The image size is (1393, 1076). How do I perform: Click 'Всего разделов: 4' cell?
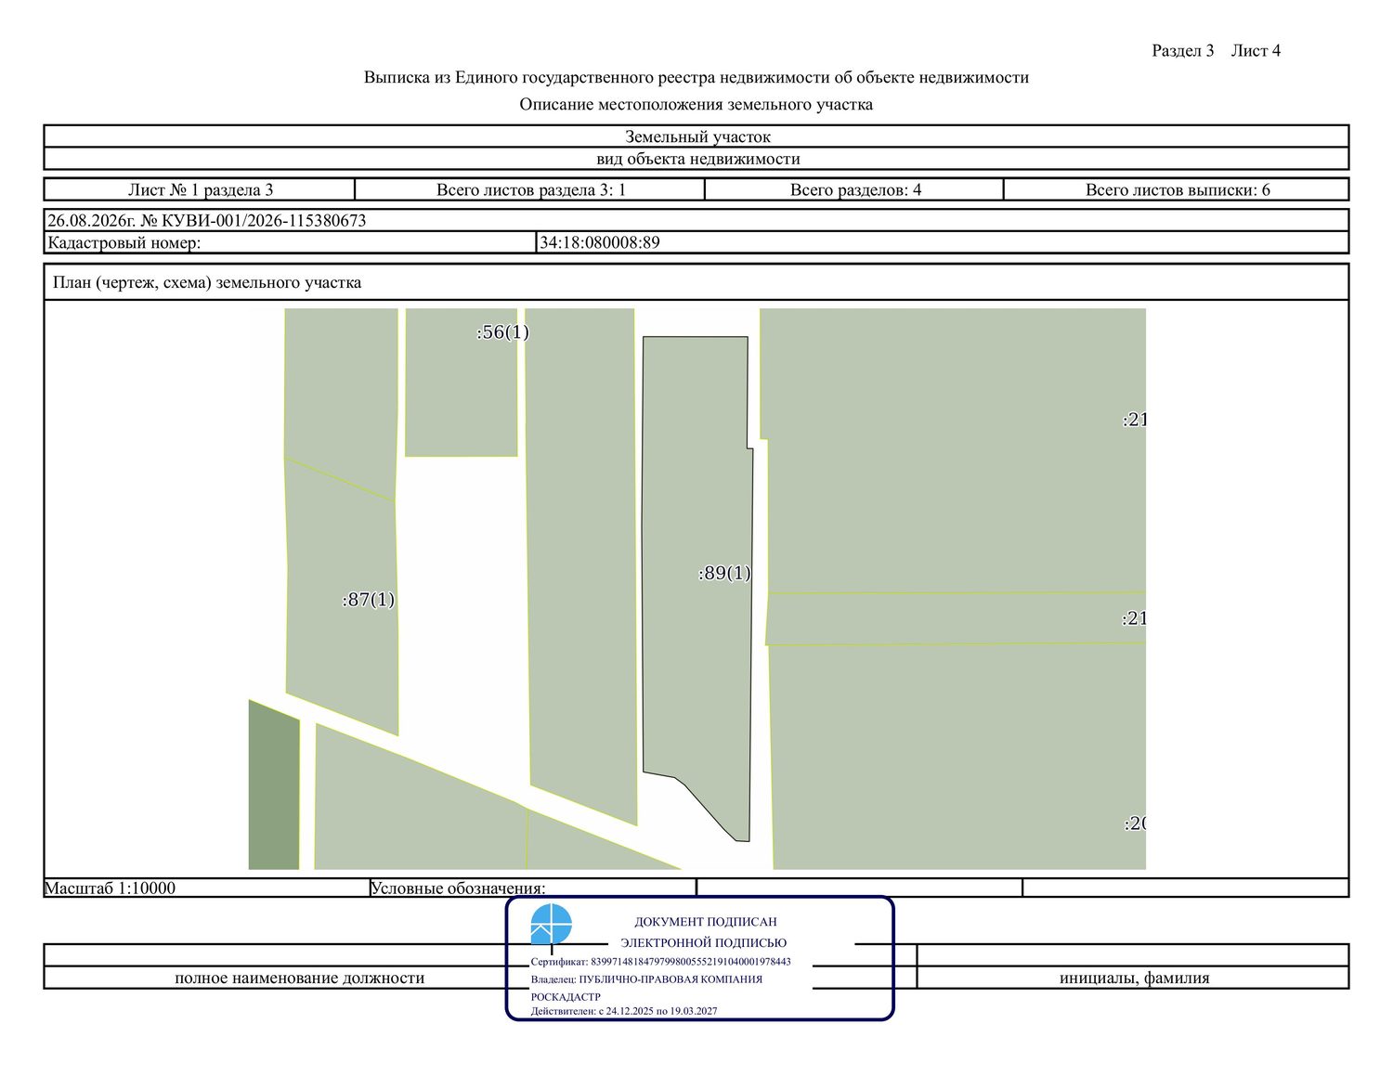[x=854, y=189]
